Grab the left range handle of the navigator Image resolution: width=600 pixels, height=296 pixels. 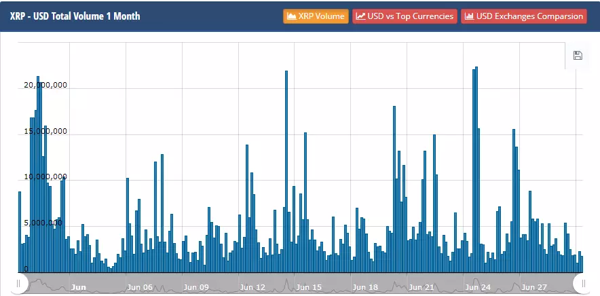(18, 283)
